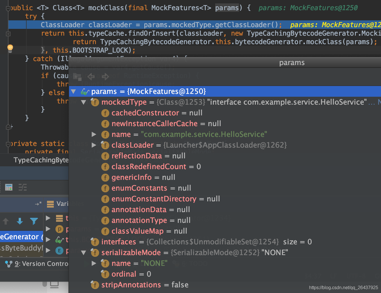381x293 pixels.
Task: Click the up-arrow to move up the stack
Action: click(6, 221)
